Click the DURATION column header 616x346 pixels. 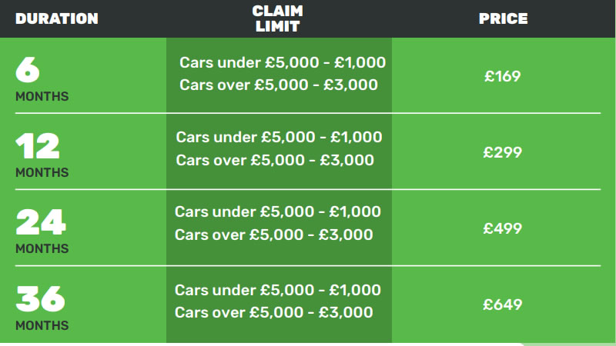tap(57, 18)
